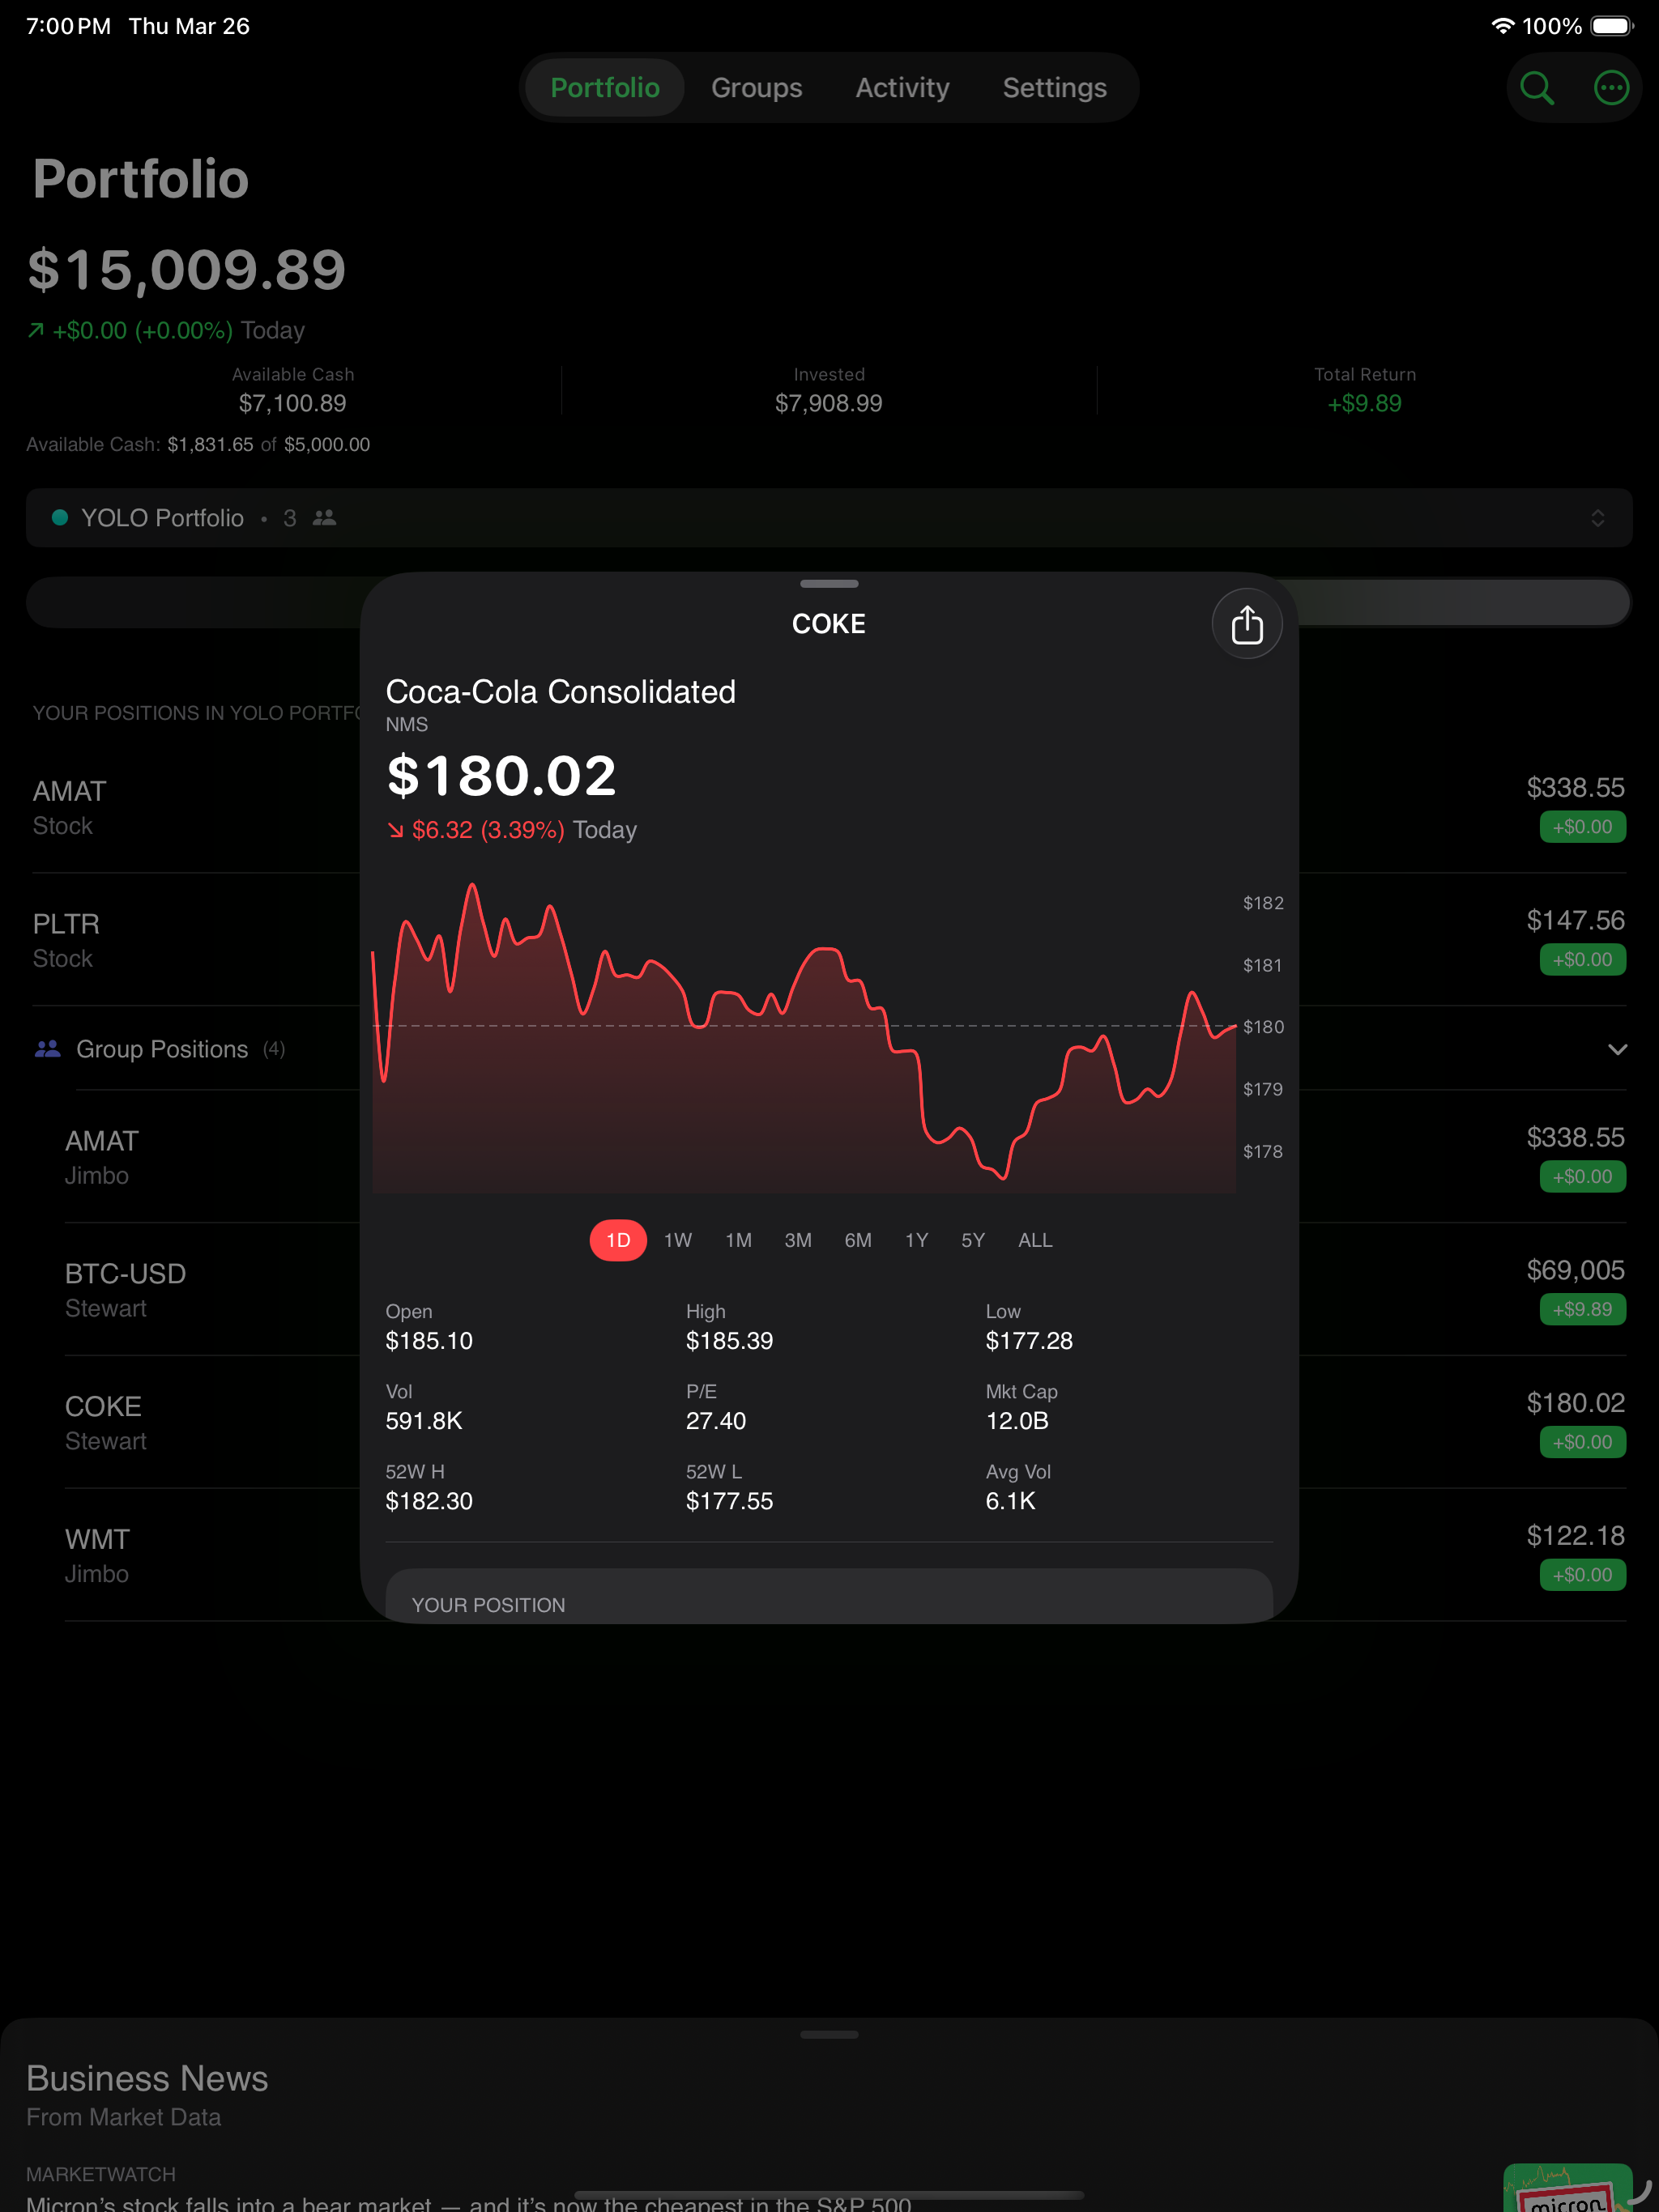Open the Micron bear market news article
This screenshot has width=1659, height=2212.
460,2198
